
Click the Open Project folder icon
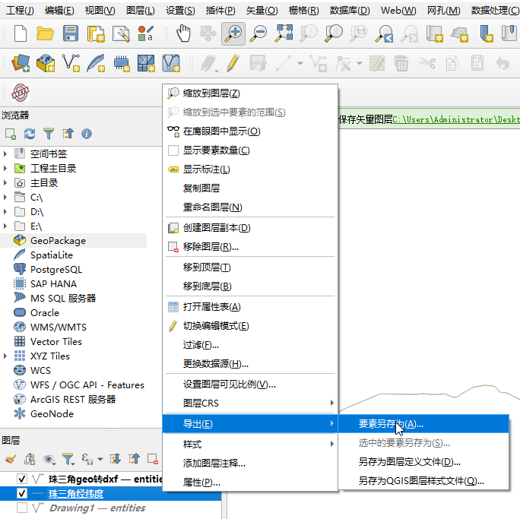pos(46,33)
